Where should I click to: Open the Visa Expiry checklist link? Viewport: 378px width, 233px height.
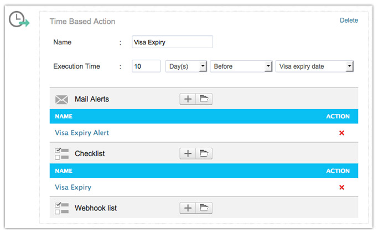[73, 188]
